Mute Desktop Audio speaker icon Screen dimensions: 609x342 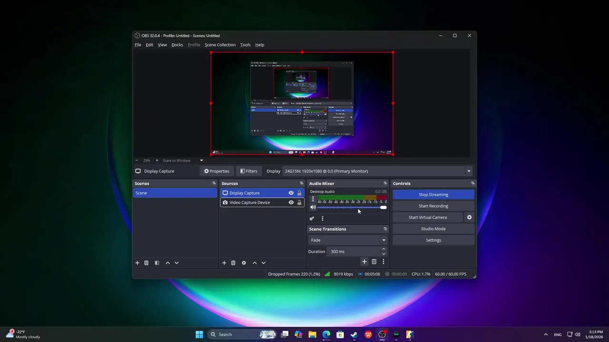click(x=313, y=208)
